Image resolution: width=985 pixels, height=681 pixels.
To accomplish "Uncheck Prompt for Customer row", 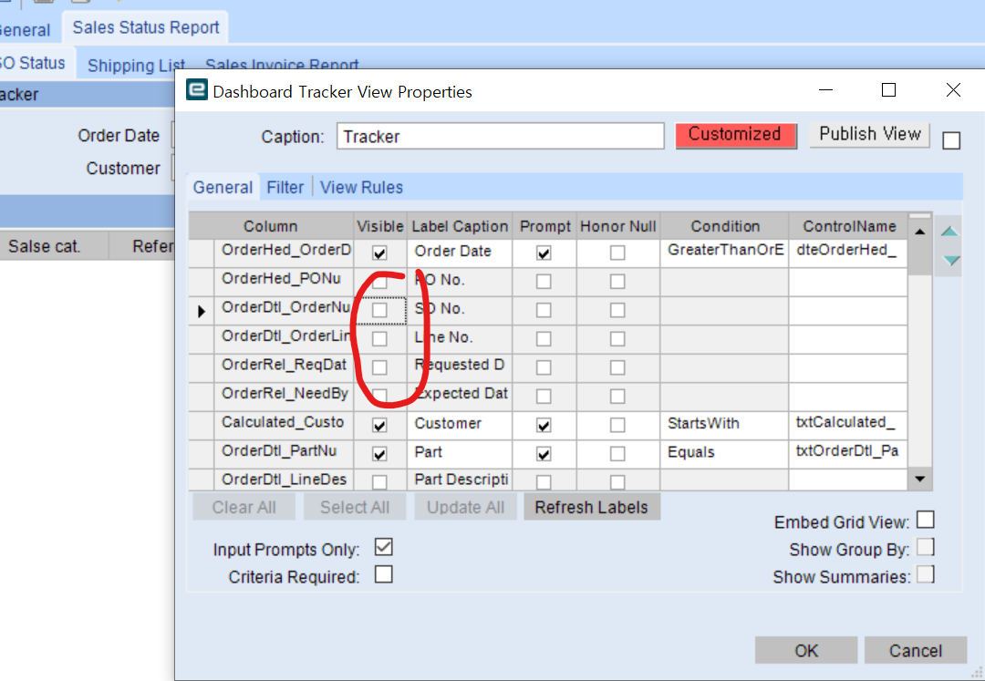I will (544, 426).
